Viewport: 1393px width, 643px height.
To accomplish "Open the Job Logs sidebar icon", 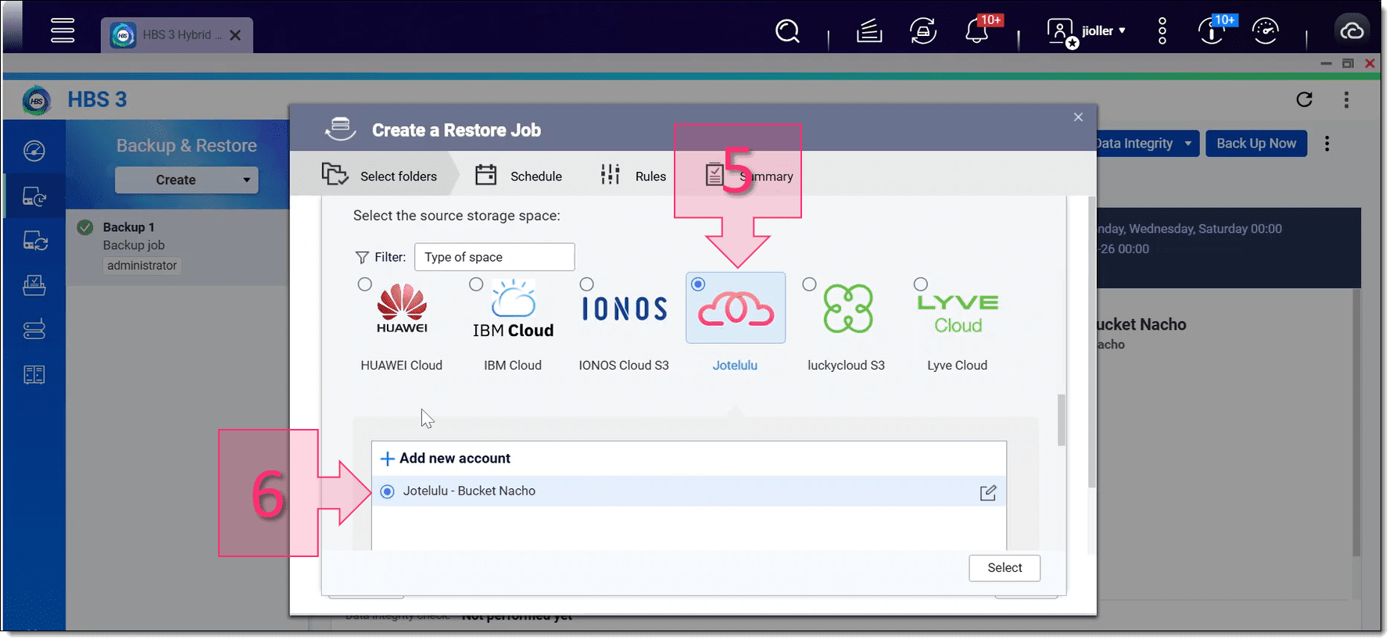I will coord(34,375).
